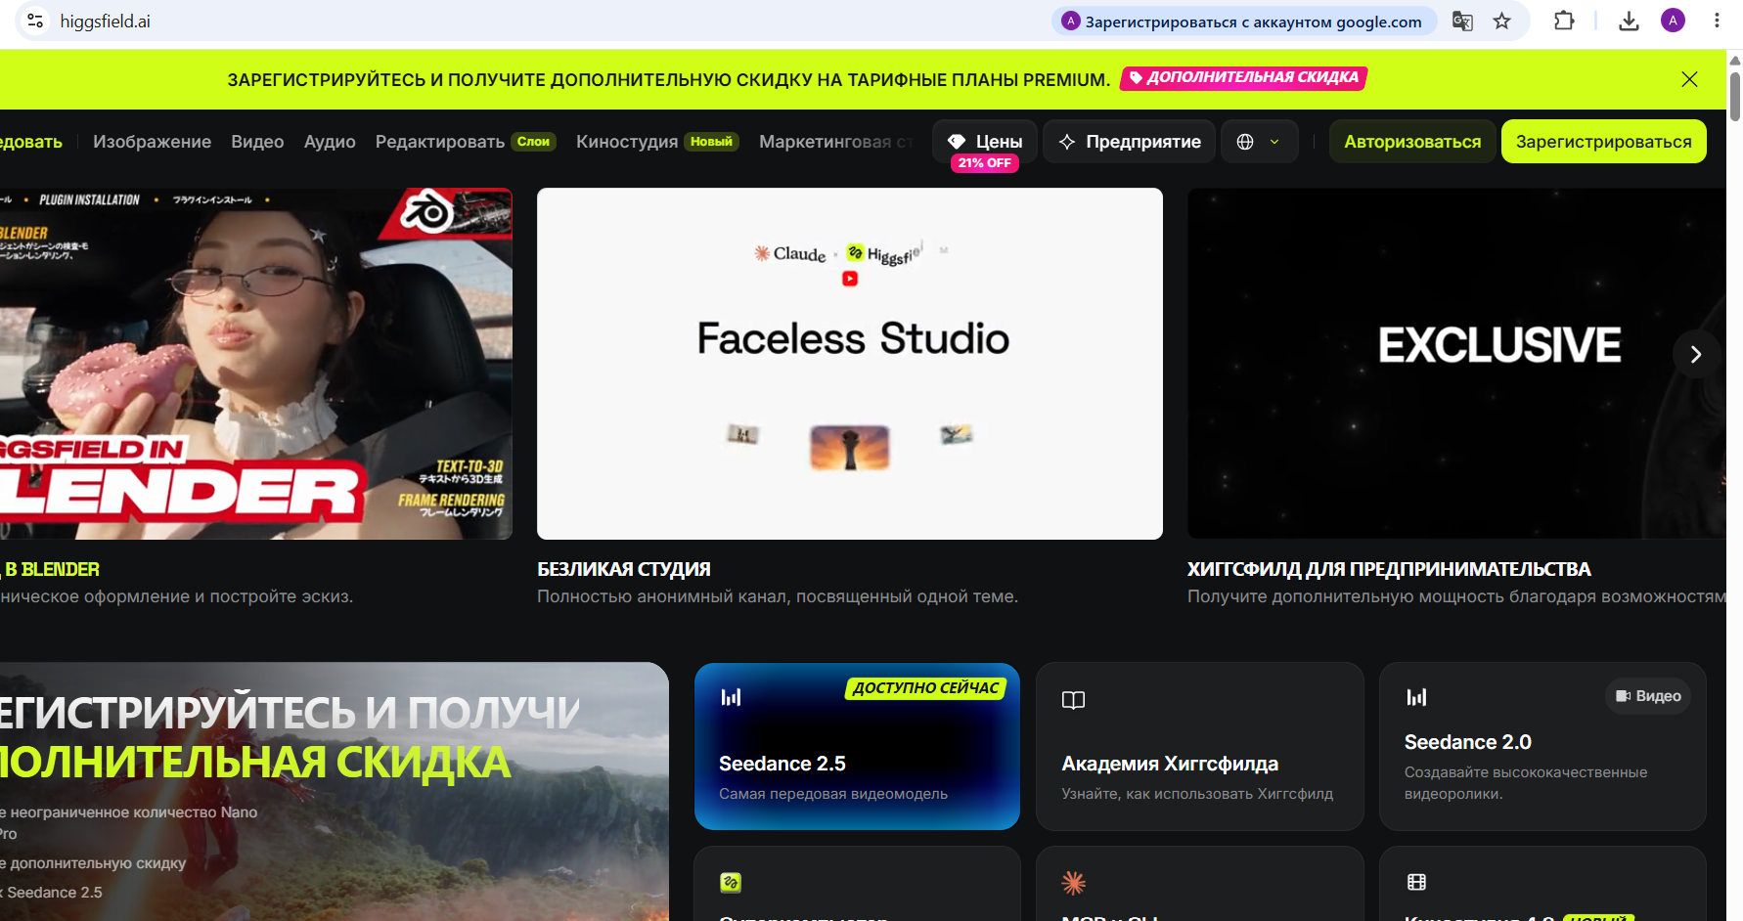
Task: Open the Аудио menu item
Action: (330, 142)
